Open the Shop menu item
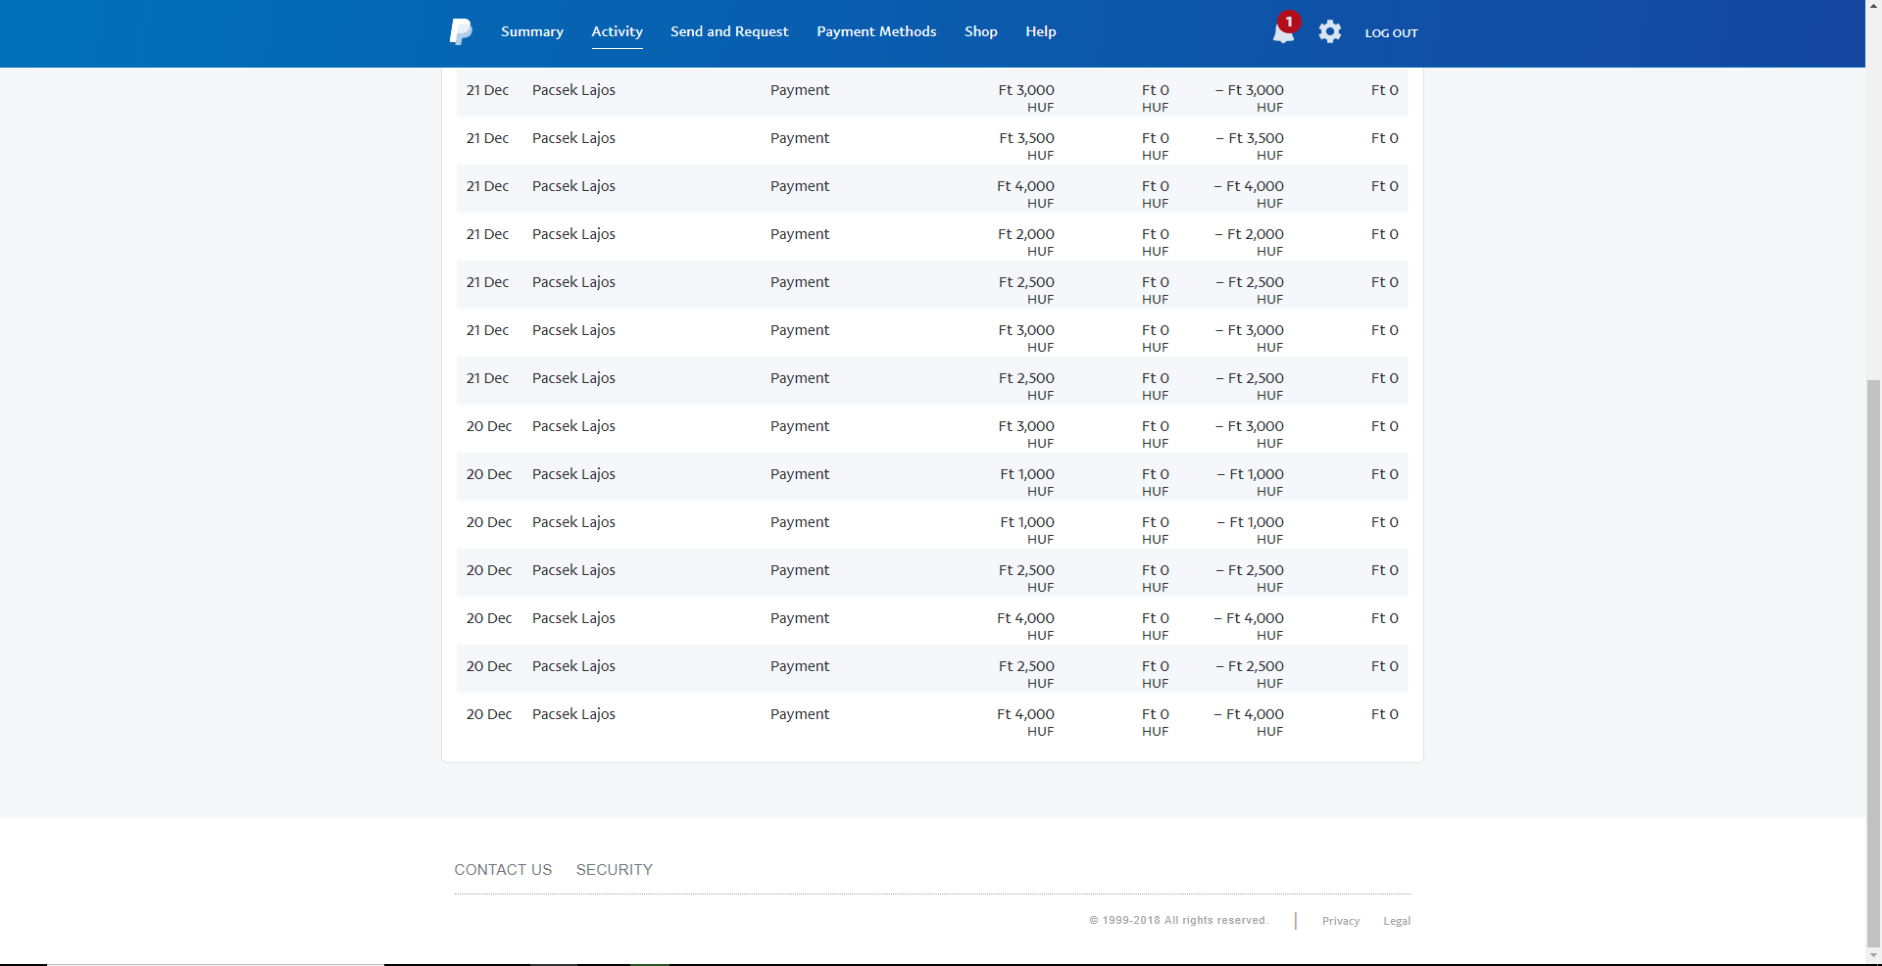 click(981, 31)
